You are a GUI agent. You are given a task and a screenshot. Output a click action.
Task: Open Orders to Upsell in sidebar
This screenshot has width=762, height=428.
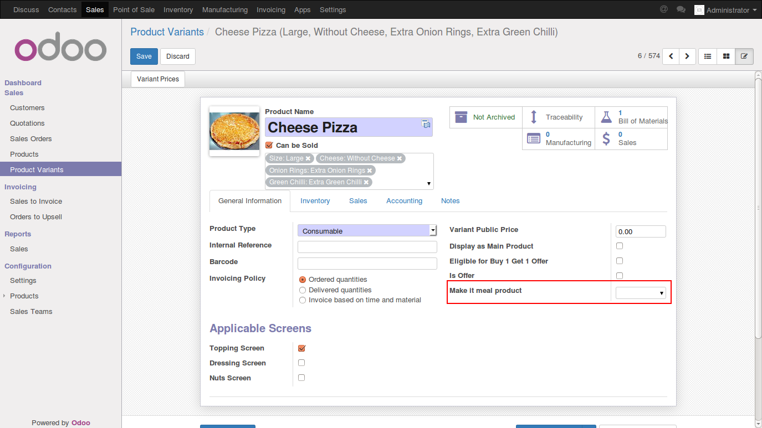[x=36, y=217]
